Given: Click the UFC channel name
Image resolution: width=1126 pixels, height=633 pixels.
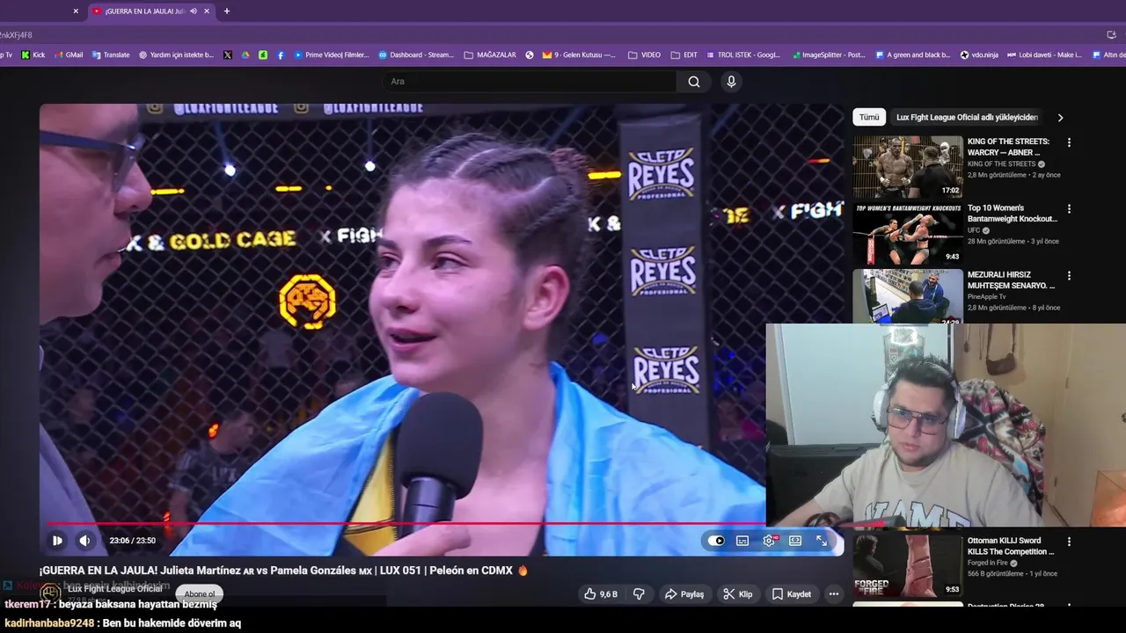Looking at the screenshot, I should [x=974, y=230].
